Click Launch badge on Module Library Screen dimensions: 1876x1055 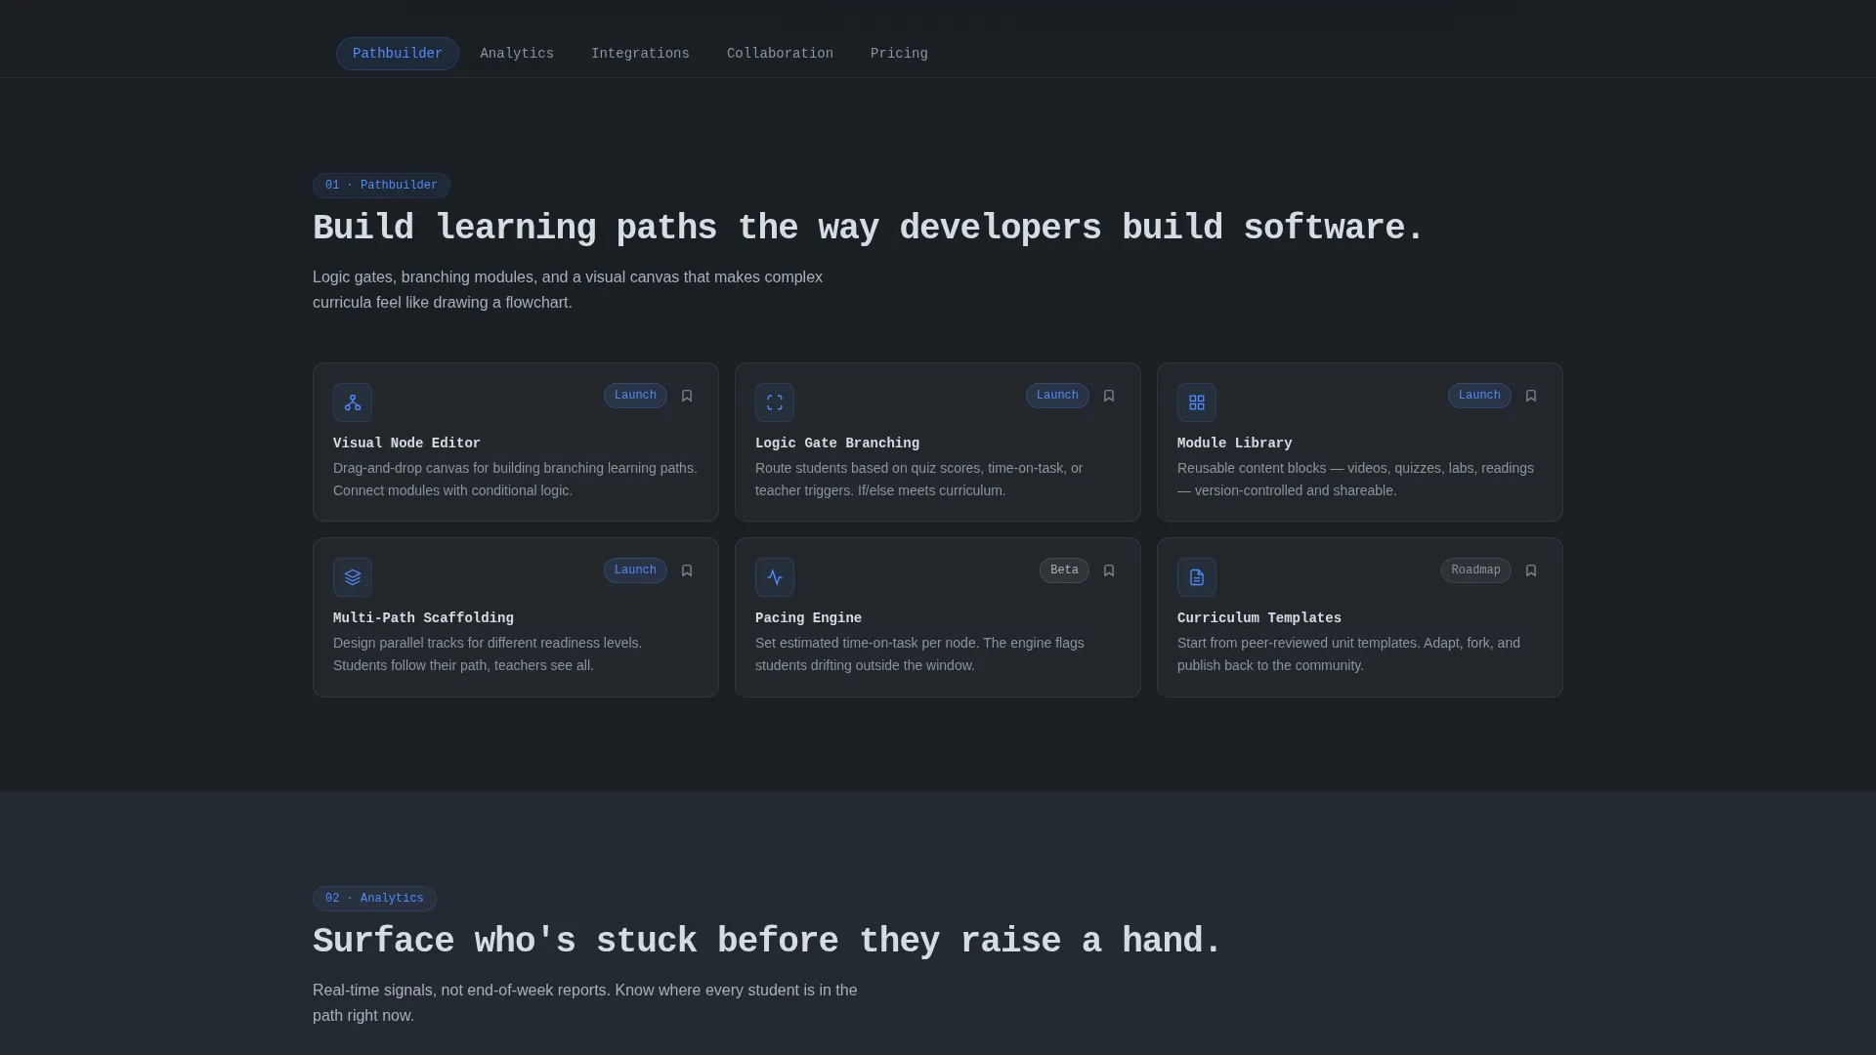[x=1479, y=396]
